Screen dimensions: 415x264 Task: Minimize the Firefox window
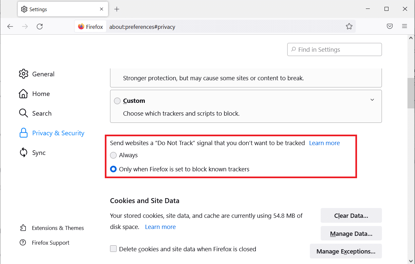point(368,9)
